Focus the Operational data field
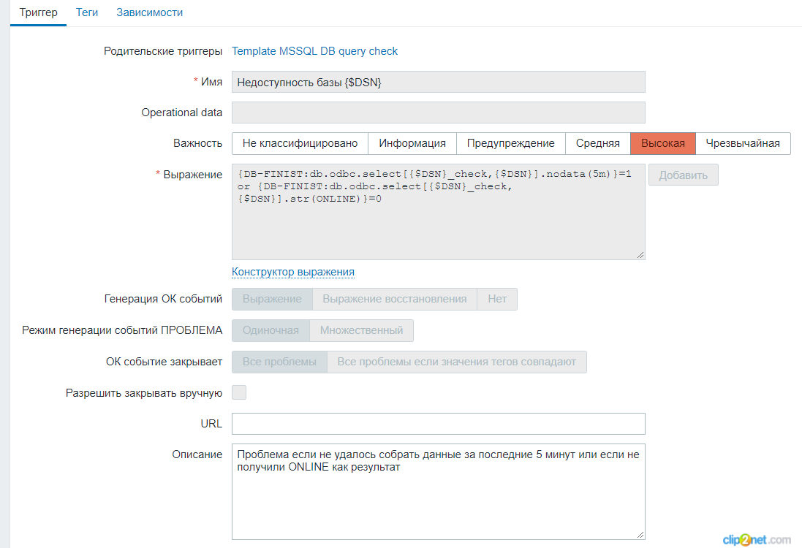The width and height of the screenshot is (802, 548). click(x=438, y=113)
